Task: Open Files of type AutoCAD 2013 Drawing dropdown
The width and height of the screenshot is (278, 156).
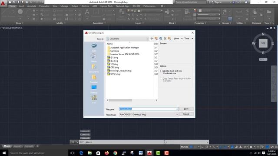Action: click(x=149, y=114)
